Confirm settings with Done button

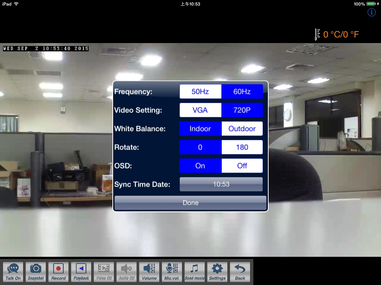pyautogui.click(x=190, y=203)
